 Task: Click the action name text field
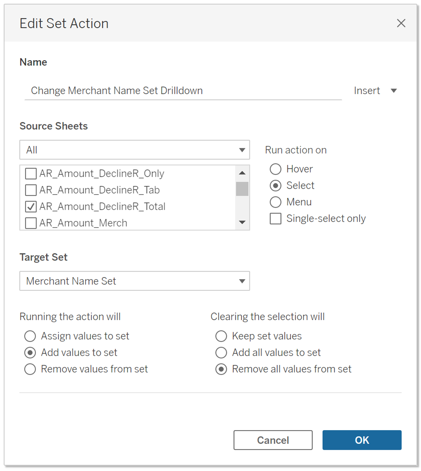coord(183,91)
